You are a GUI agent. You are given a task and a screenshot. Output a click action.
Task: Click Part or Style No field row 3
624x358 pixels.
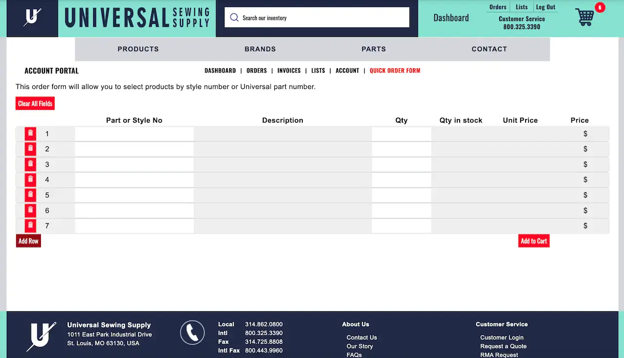pyautogui.click(x=135, y=164)
